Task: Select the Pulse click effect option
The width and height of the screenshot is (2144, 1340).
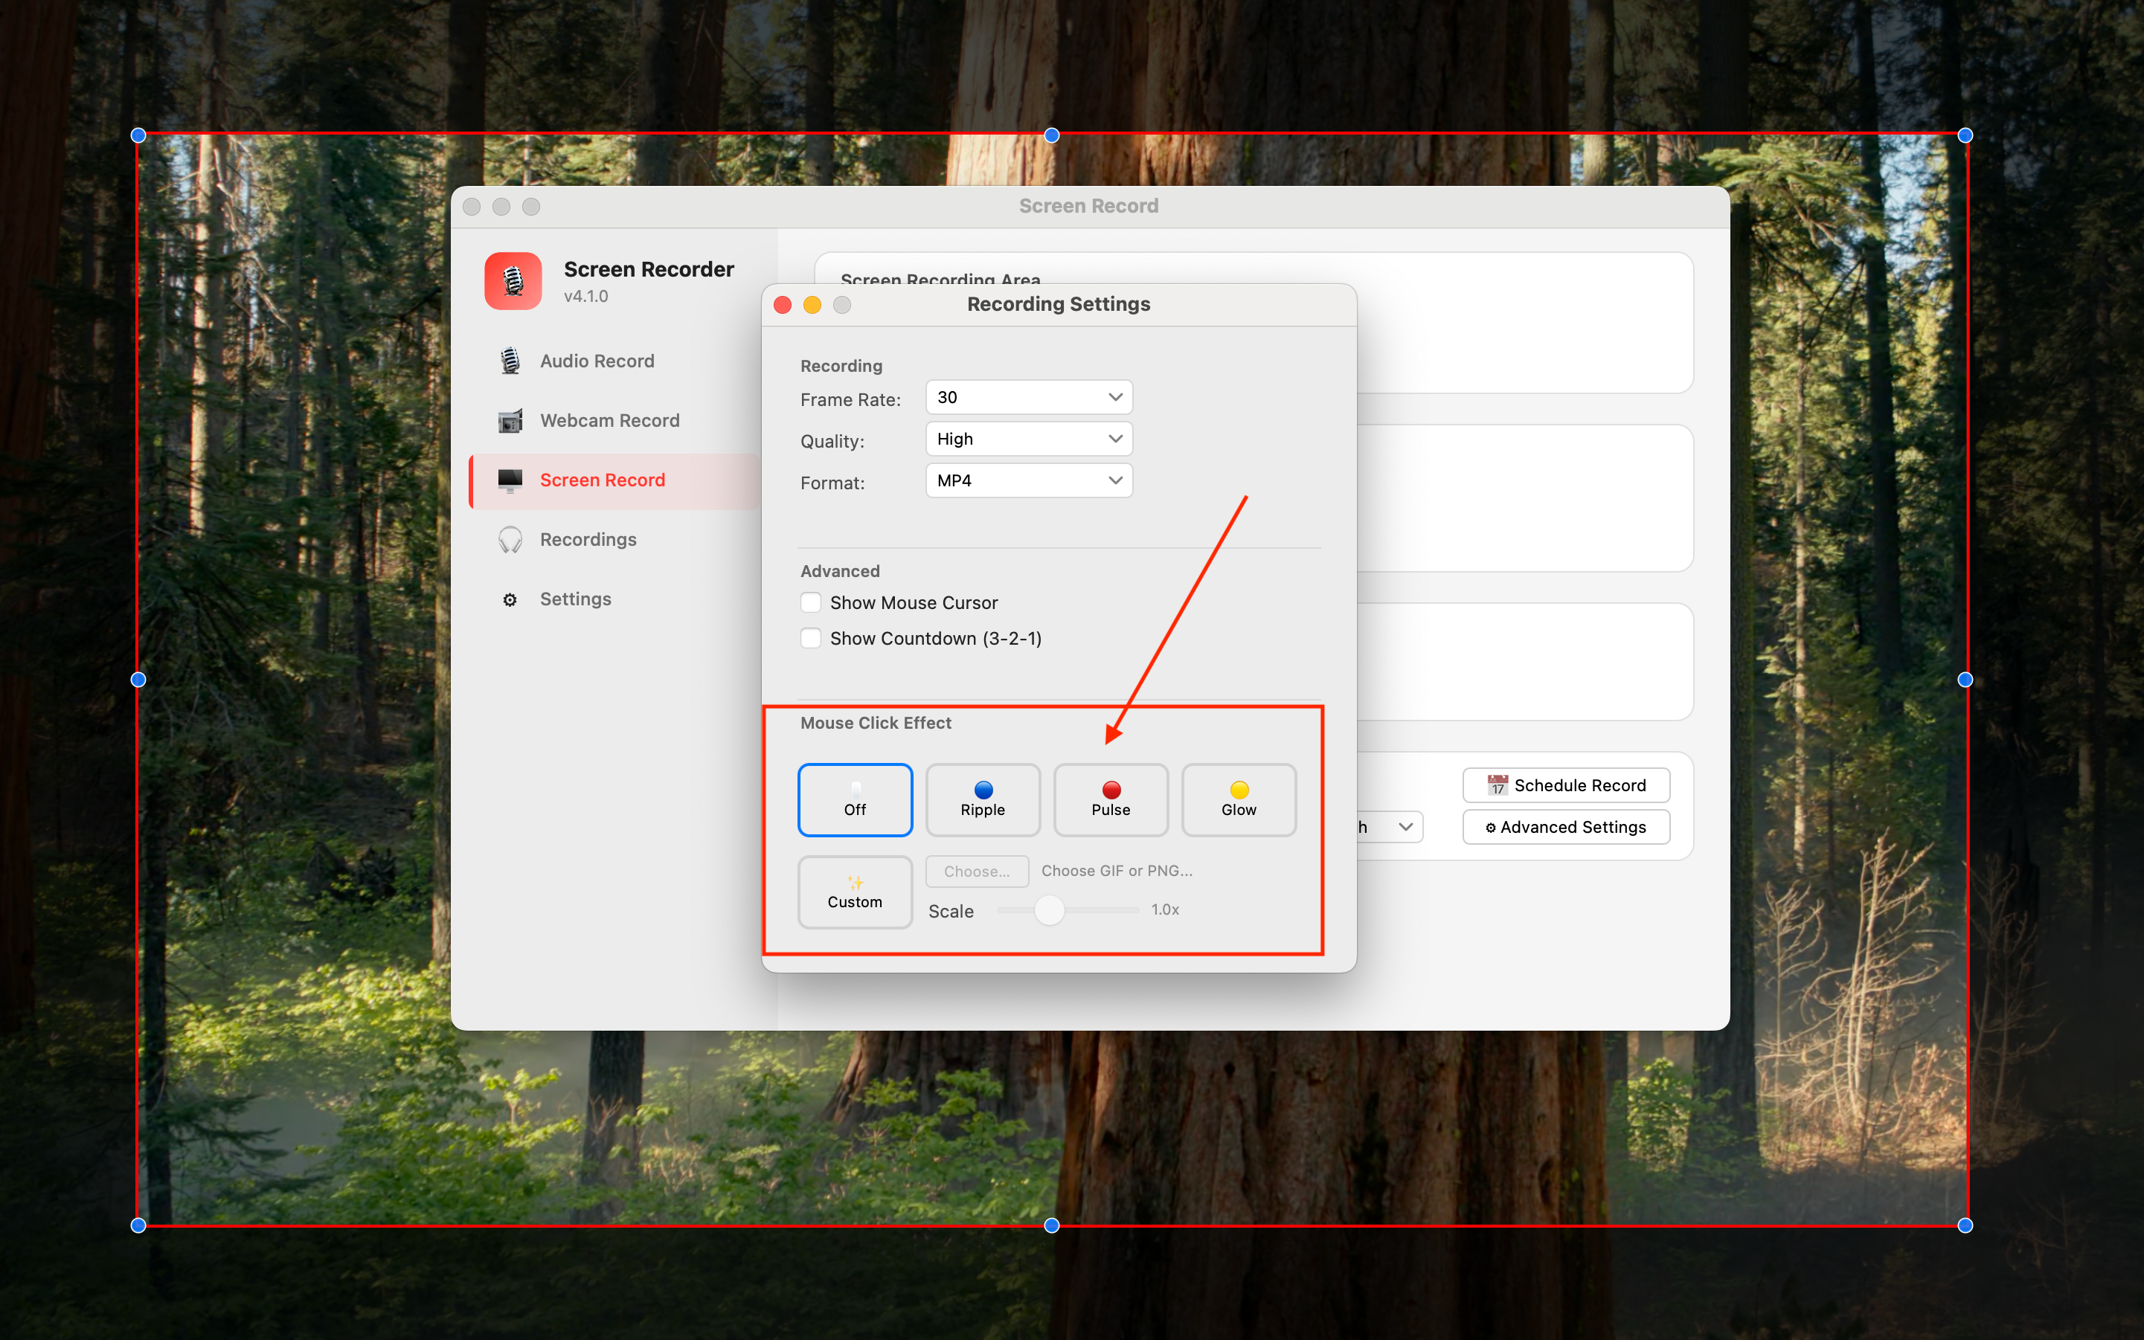Action: pyautogui.click(x=1110, y=799)
